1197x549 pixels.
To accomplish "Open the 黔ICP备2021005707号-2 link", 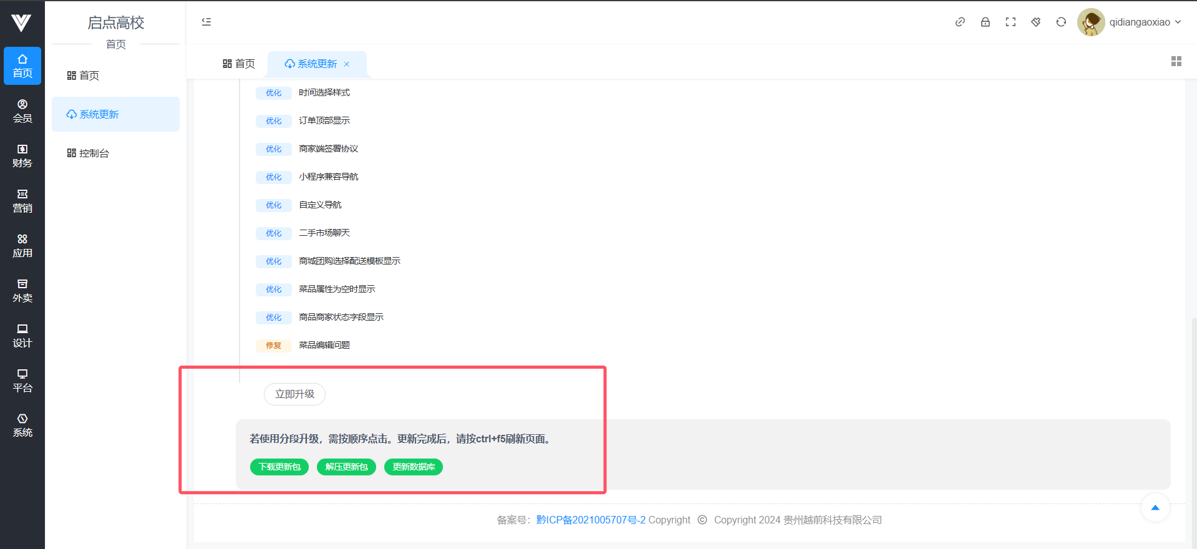I will coord(590,520).
